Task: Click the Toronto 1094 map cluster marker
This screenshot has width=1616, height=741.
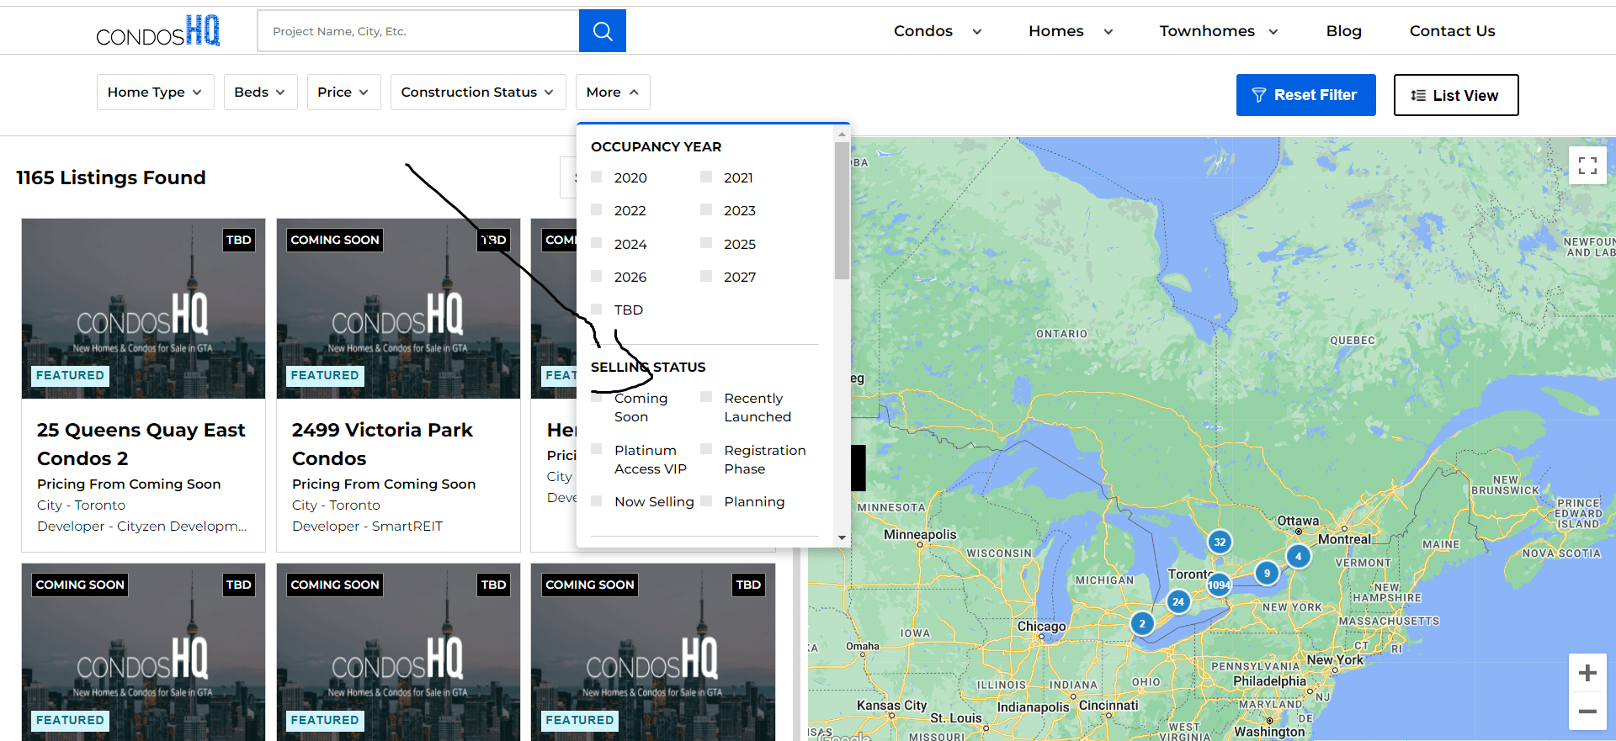Action: [x=1219, y=585]
